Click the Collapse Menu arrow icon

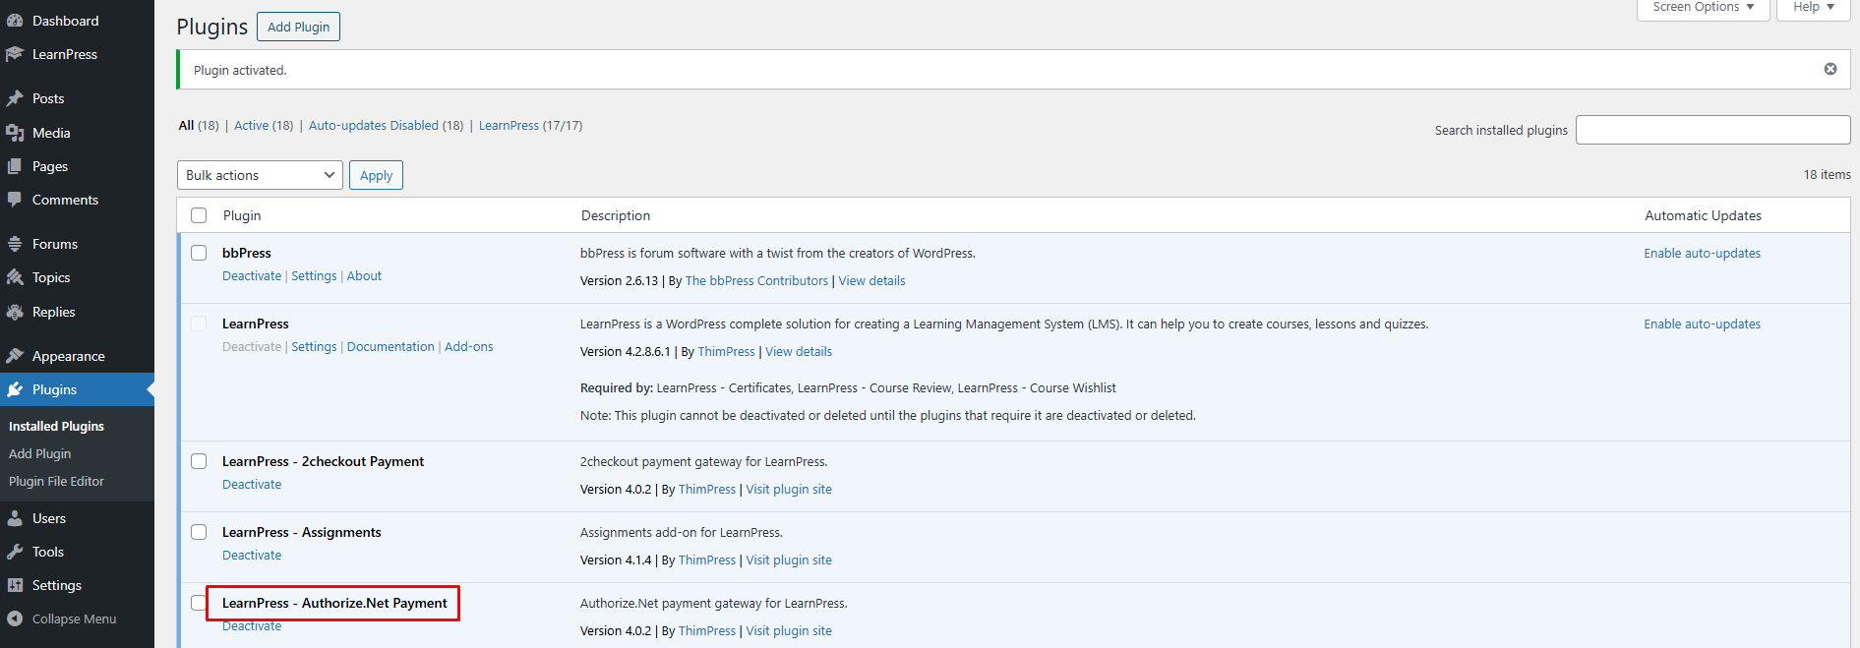pos(15,619)
